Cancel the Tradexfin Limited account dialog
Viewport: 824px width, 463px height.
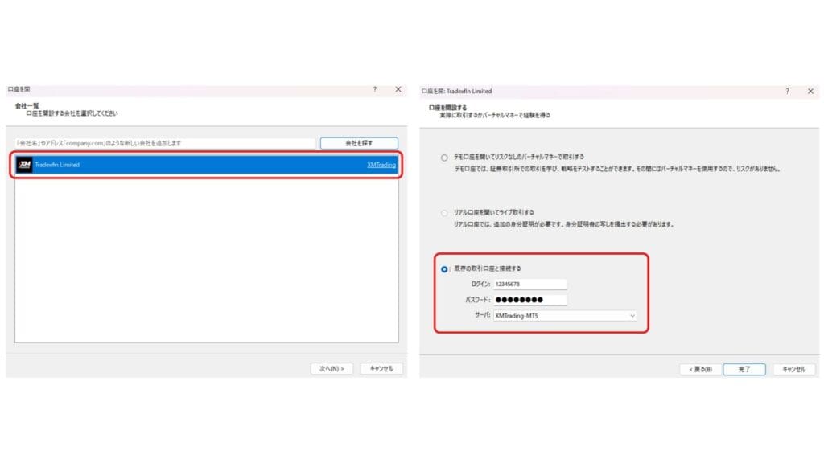[x=793, y=369]
